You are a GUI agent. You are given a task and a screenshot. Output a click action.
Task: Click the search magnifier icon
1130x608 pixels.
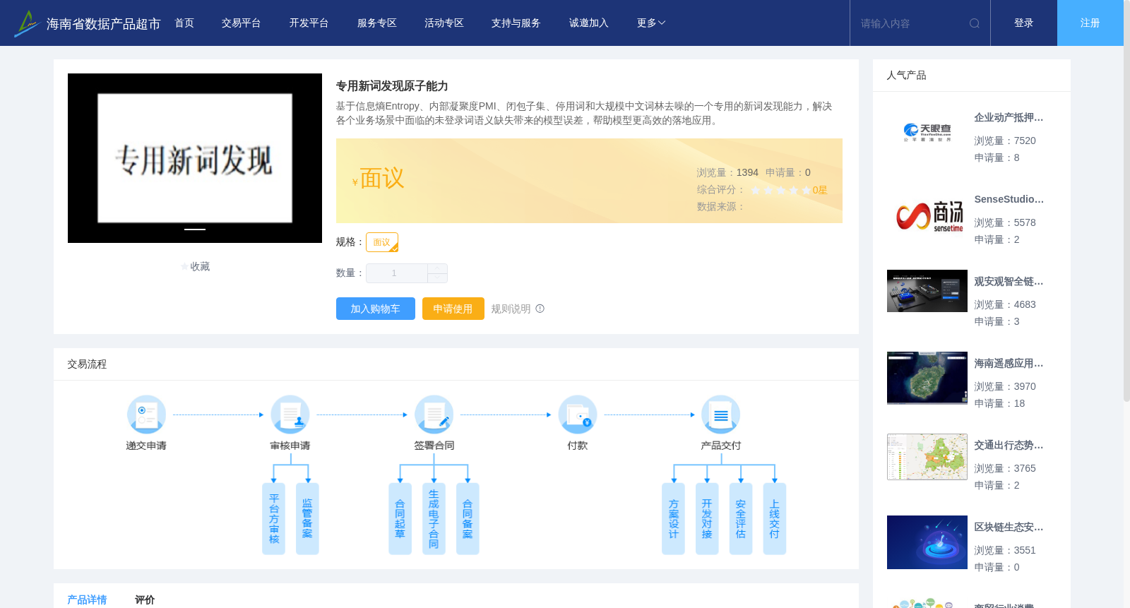[975, 23]
